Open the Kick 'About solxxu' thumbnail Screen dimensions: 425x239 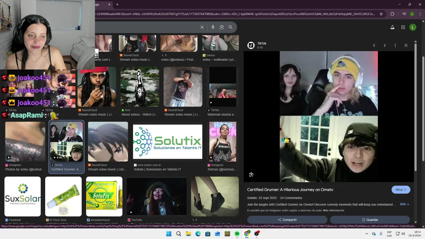(x=140, y=87)
